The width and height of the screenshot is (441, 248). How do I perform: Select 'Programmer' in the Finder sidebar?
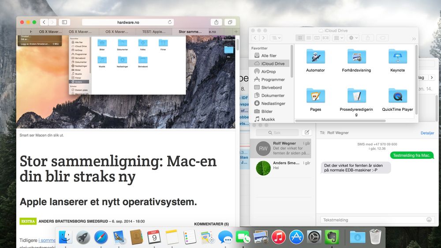coord(269,79)
